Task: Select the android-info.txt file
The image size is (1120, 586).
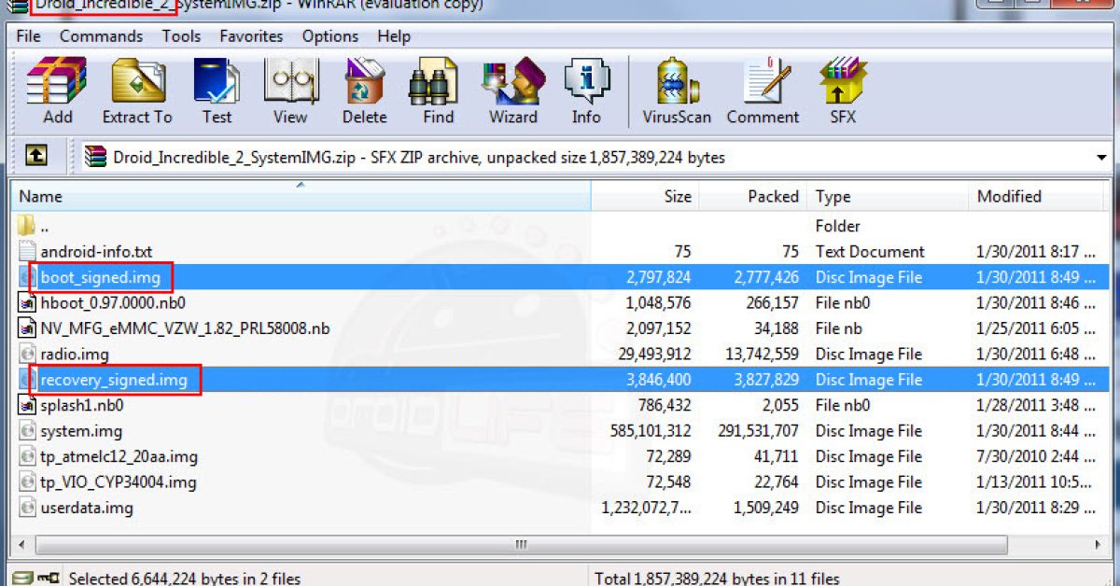Action: [x=96, y=252]
